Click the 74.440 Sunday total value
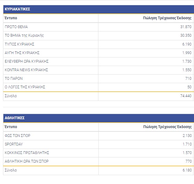Viewport: 194px width, 184px height. pos(185,96)
